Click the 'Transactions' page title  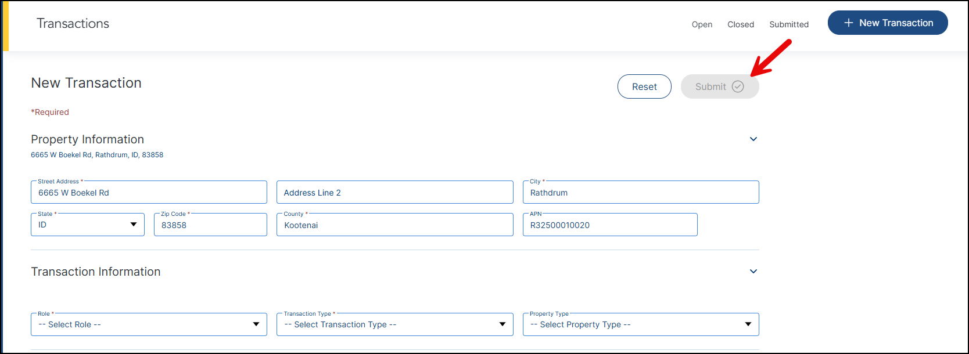pyautogui.click(x=73, y=23)
